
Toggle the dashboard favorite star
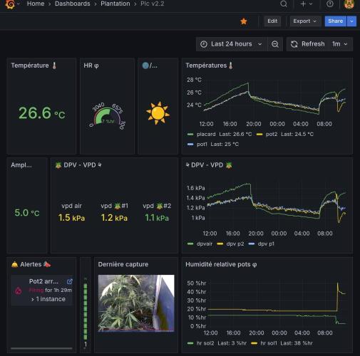click(244, 21)
